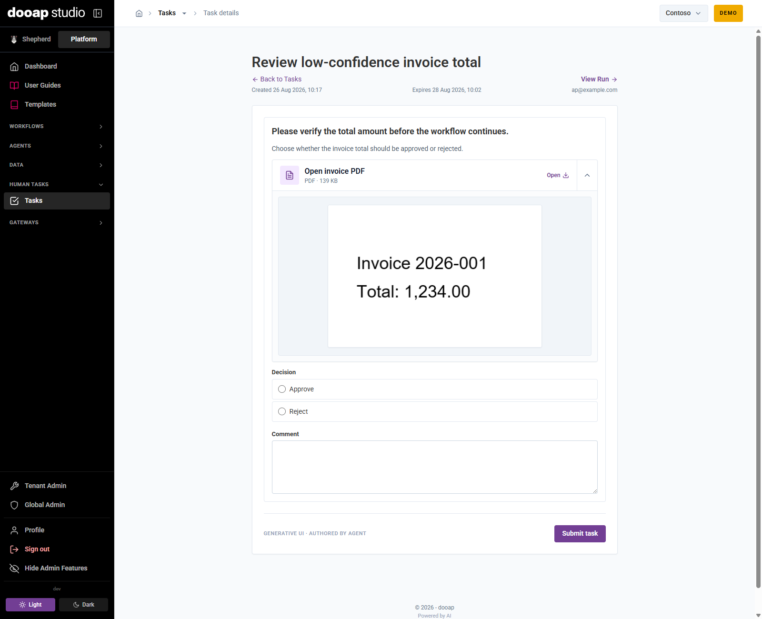The image size is (762, 619).
Task: Expand the Data section
Action: (57, 165)
